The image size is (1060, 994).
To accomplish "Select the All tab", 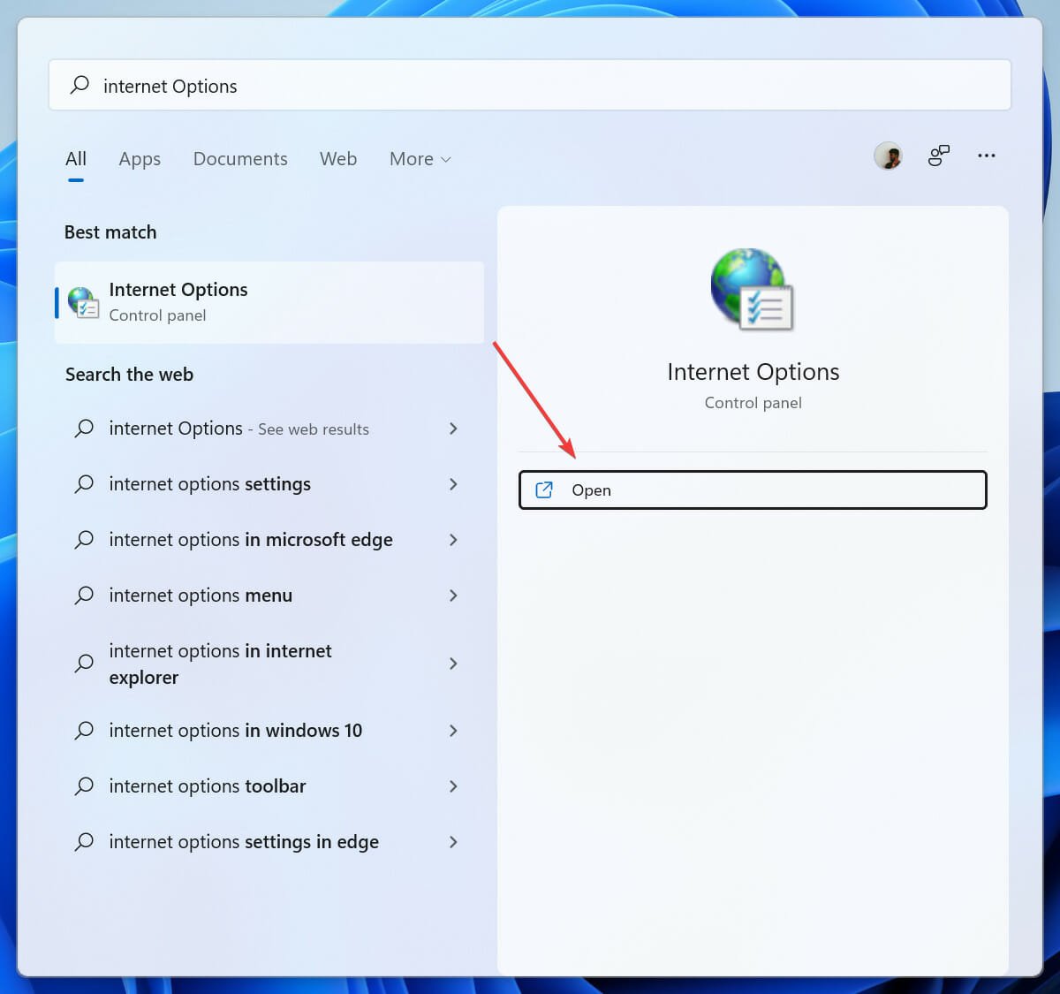I will click(x=76, y=159).
